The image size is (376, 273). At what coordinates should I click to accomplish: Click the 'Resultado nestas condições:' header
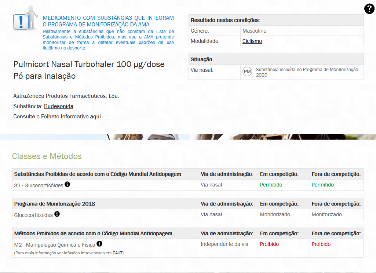(x=225, y=21)
